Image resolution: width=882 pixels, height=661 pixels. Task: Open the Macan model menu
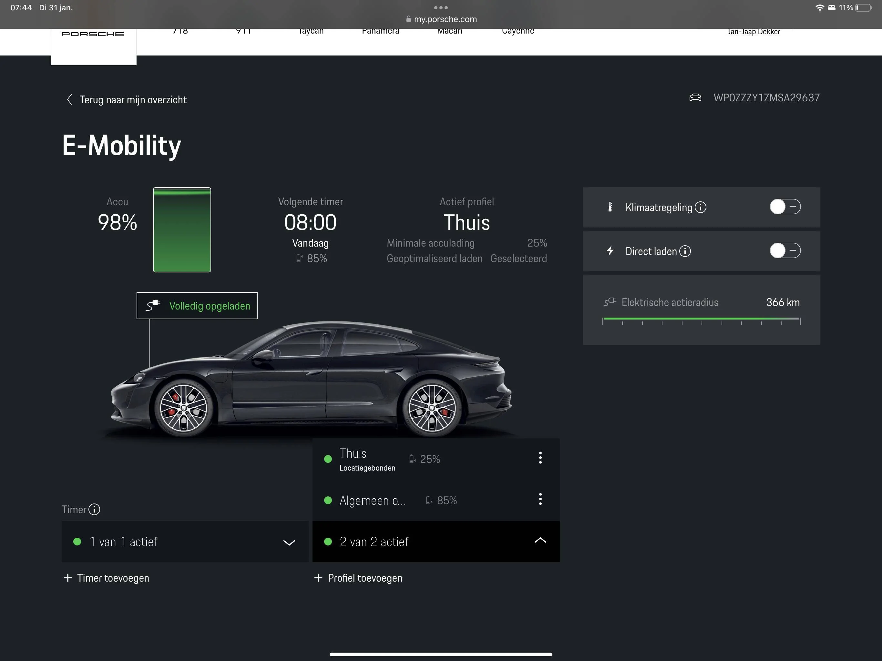(x=449, y=31)
